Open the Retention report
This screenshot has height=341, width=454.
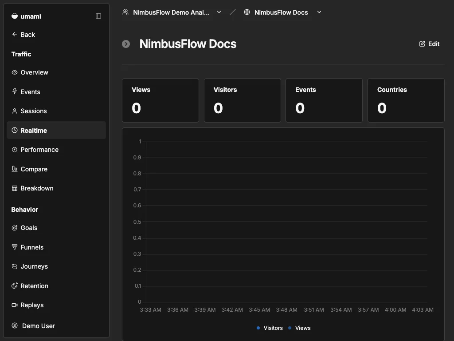click(56, 285)
